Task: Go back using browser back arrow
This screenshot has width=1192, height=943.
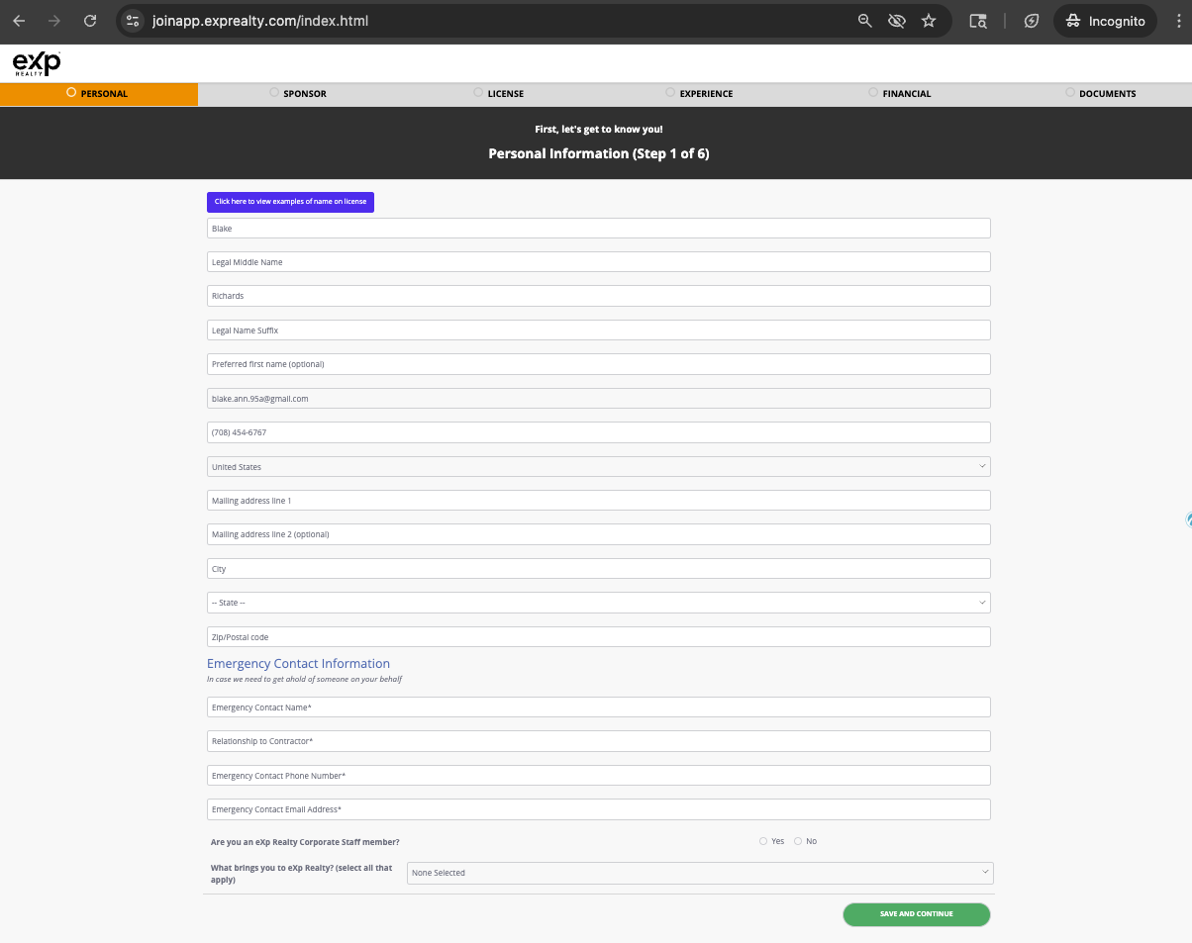Action: 19,21
